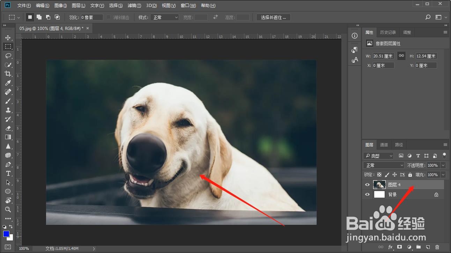Select the Brush tool
Screen dimensions: 451x253
point(8,101)
